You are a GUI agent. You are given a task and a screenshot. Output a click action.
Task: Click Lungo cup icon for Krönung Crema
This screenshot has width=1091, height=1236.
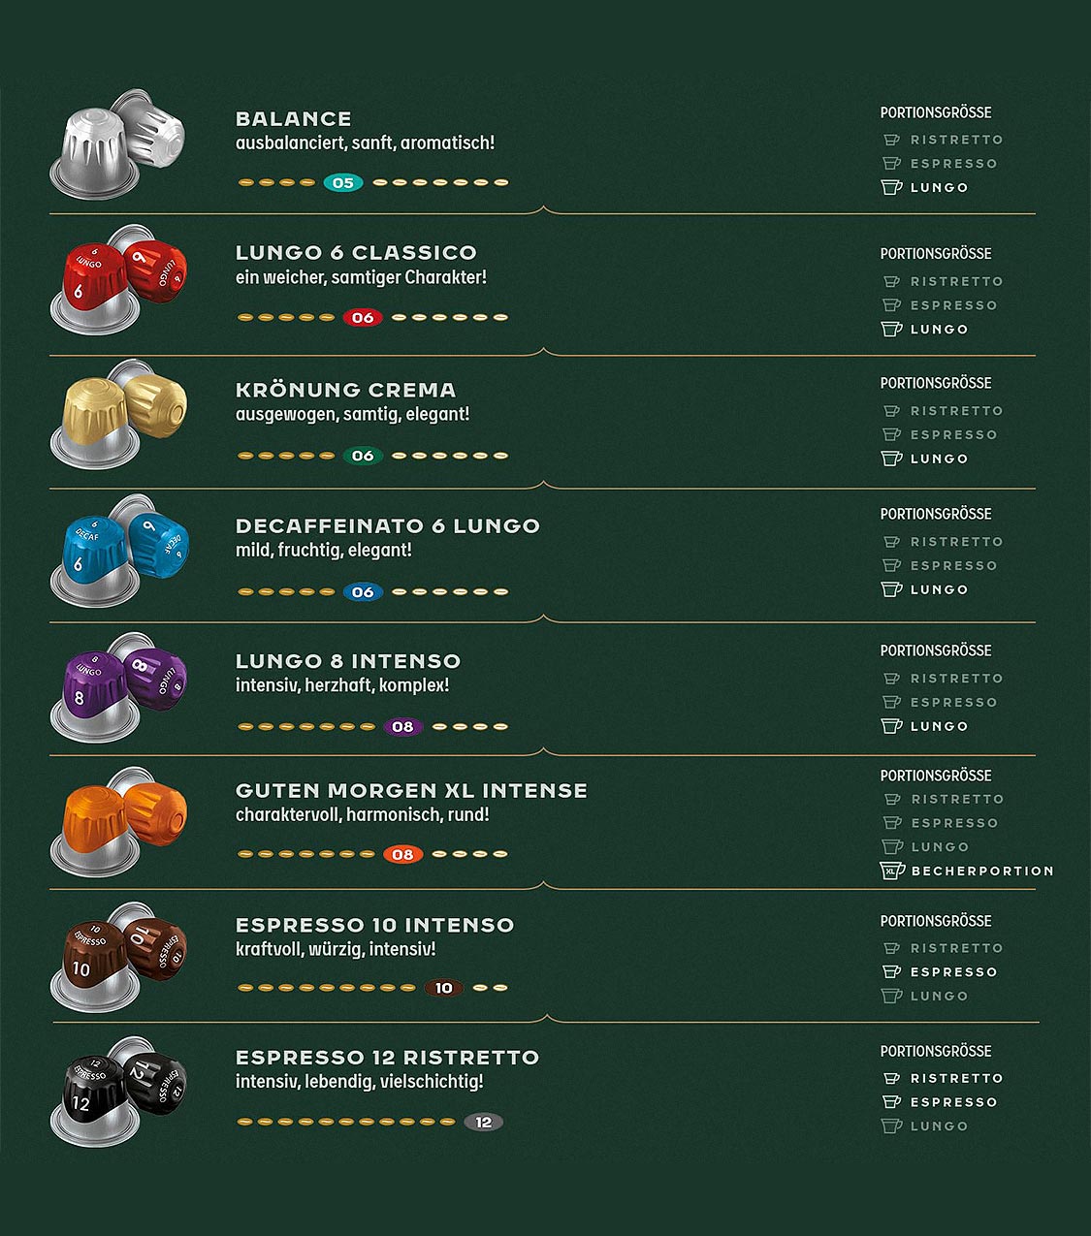(x=891, y=459)
